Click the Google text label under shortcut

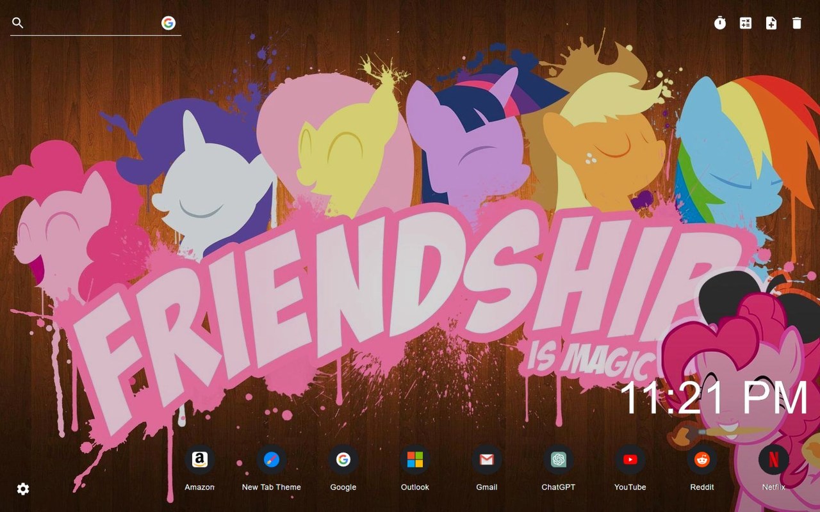[343, 487]
